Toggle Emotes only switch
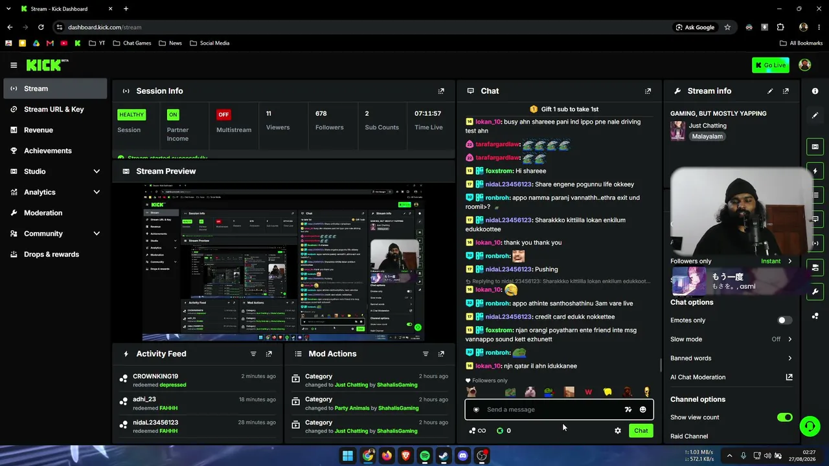This screenshot has height=466, width=829. (785, 320)
